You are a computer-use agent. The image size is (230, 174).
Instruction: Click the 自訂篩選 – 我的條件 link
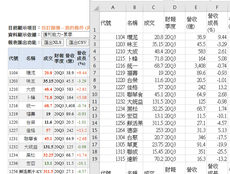tap(65, 28)
